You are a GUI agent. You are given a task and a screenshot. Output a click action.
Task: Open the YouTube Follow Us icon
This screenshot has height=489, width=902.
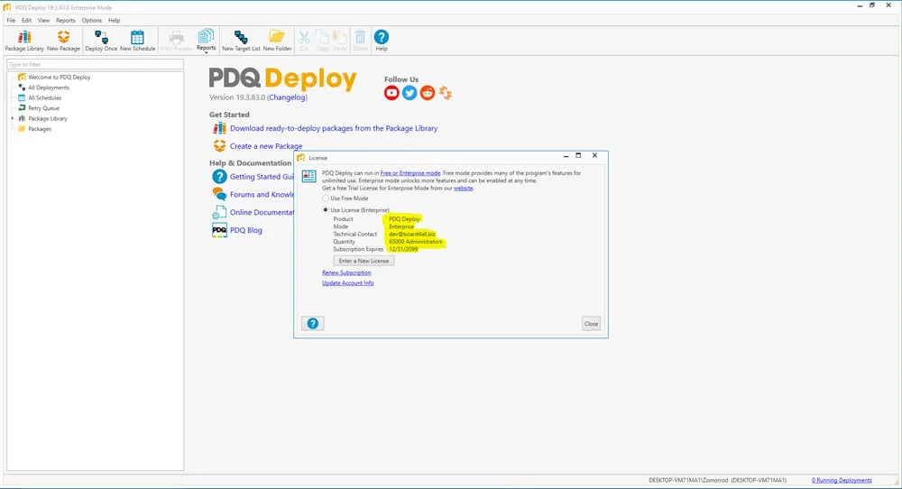(x=391, y=93)
